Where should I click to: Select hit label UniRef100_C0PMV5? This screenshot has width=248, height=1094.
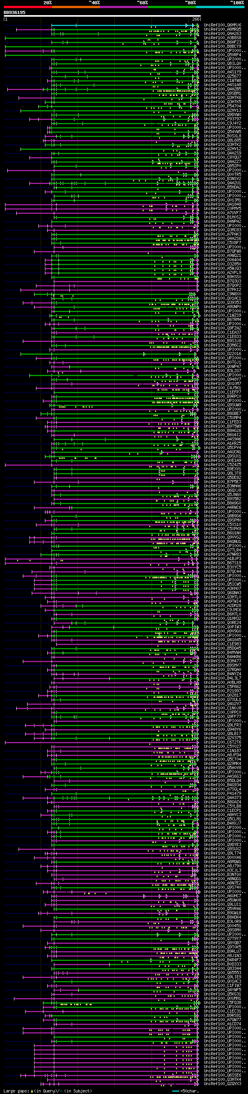(x=222, y=208)
